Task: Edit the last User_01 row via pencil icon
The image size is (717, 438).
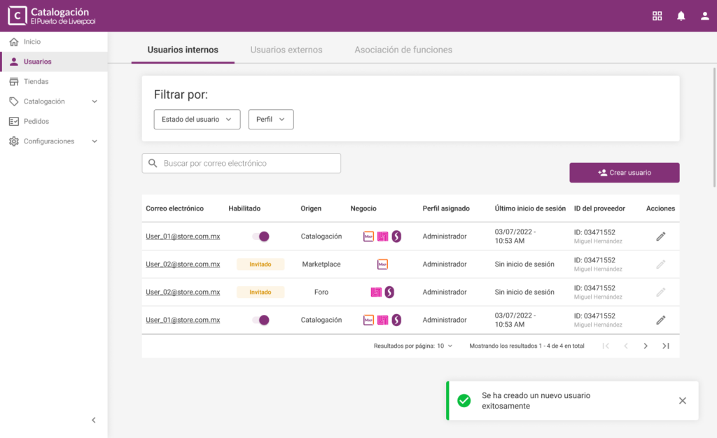Action: 661,320
